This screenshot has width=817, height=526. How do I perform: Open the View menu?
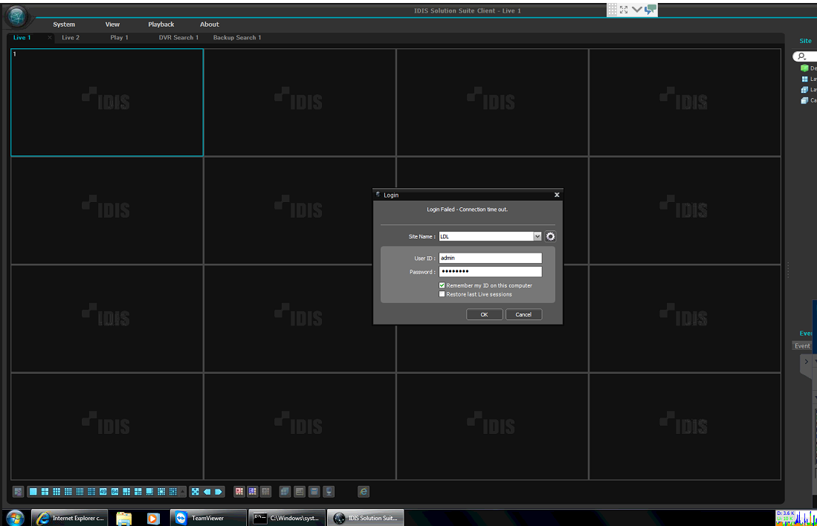(112, 25)
